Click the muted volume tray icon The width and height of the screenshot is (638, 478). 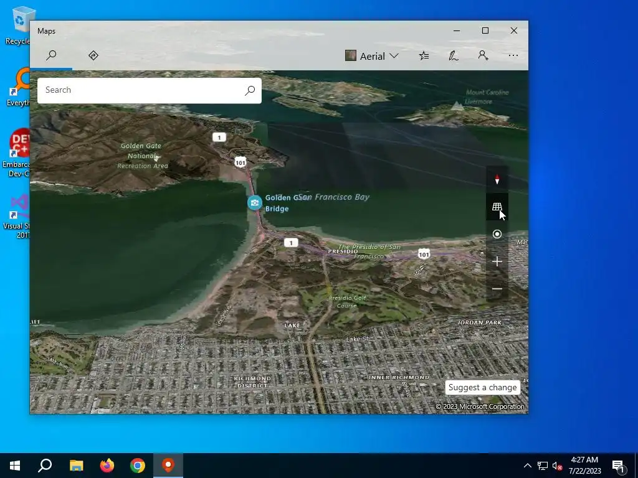pyautogui.click(x=558, y=466)
